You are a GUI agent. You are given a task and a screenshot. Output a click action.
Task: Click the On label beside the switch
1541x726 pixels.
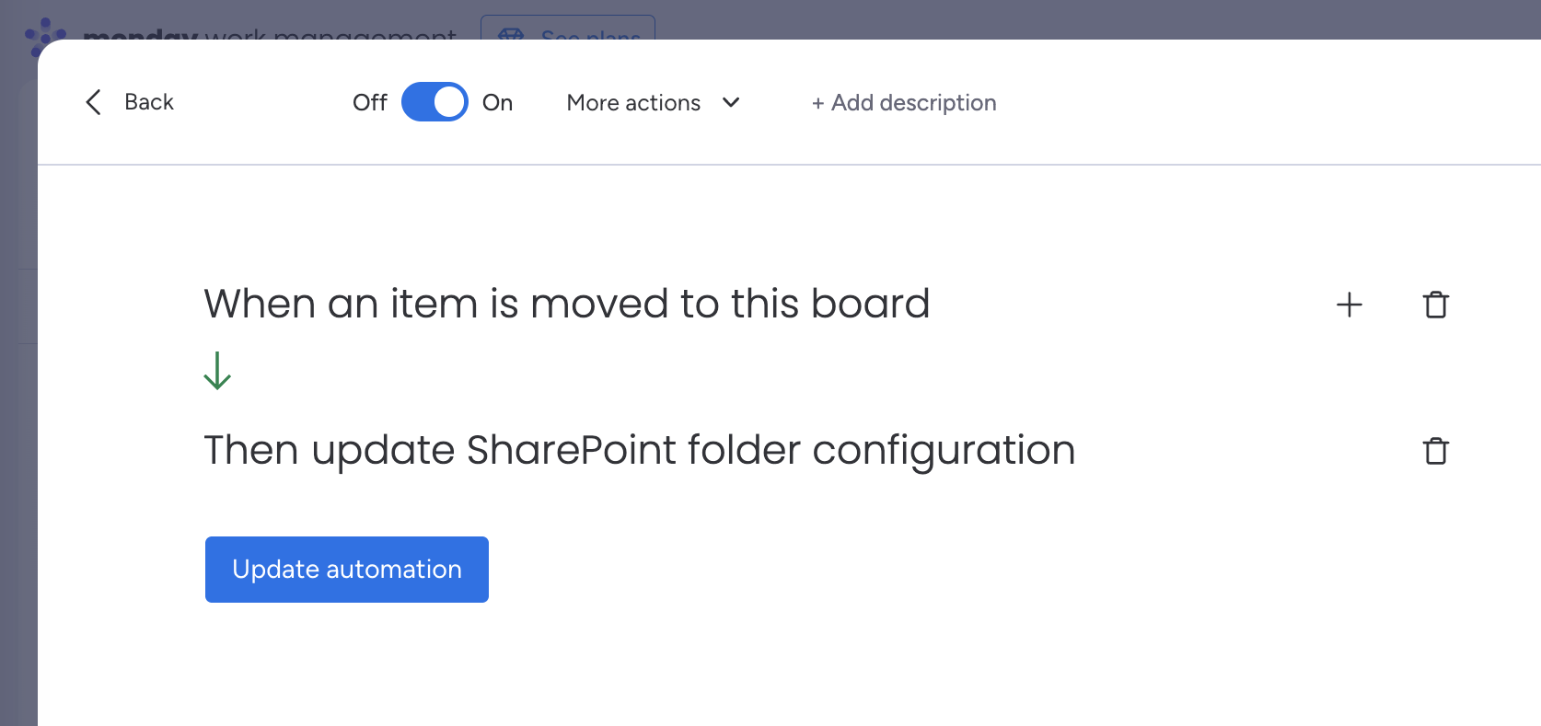(x=497, y=103)
